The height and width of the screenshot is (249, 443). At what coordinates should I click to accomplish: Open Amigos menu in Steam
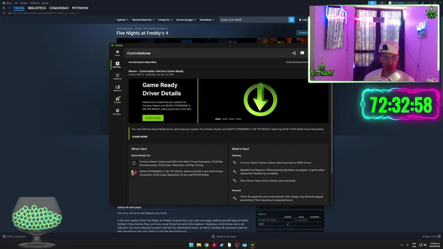(24, 3)
